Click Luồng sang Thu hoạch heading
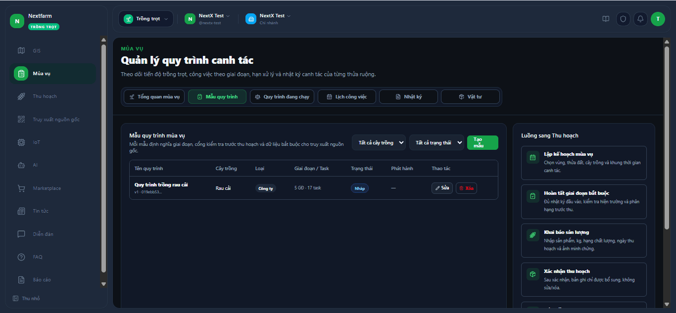This screenshot has height=313, width=676. point(550,135)
